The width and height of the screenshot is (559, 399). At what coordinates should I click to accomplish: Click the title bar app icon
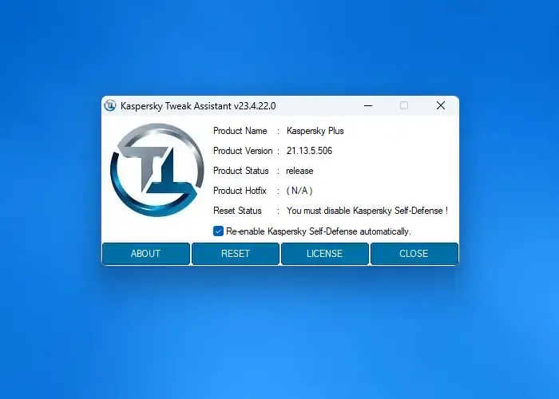(x=110, y=106)
